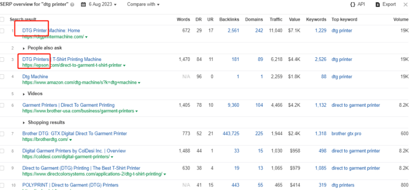Select the checkbox for the Dtg Machine row
Viewport: 409px width, 190px height.
(x=3, y=77)
